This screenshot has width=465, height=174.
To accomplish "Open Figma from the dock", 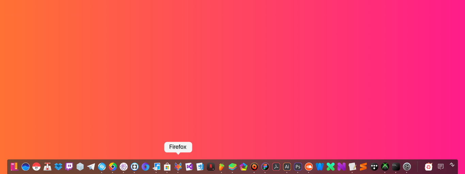I will tap(265, 167).
